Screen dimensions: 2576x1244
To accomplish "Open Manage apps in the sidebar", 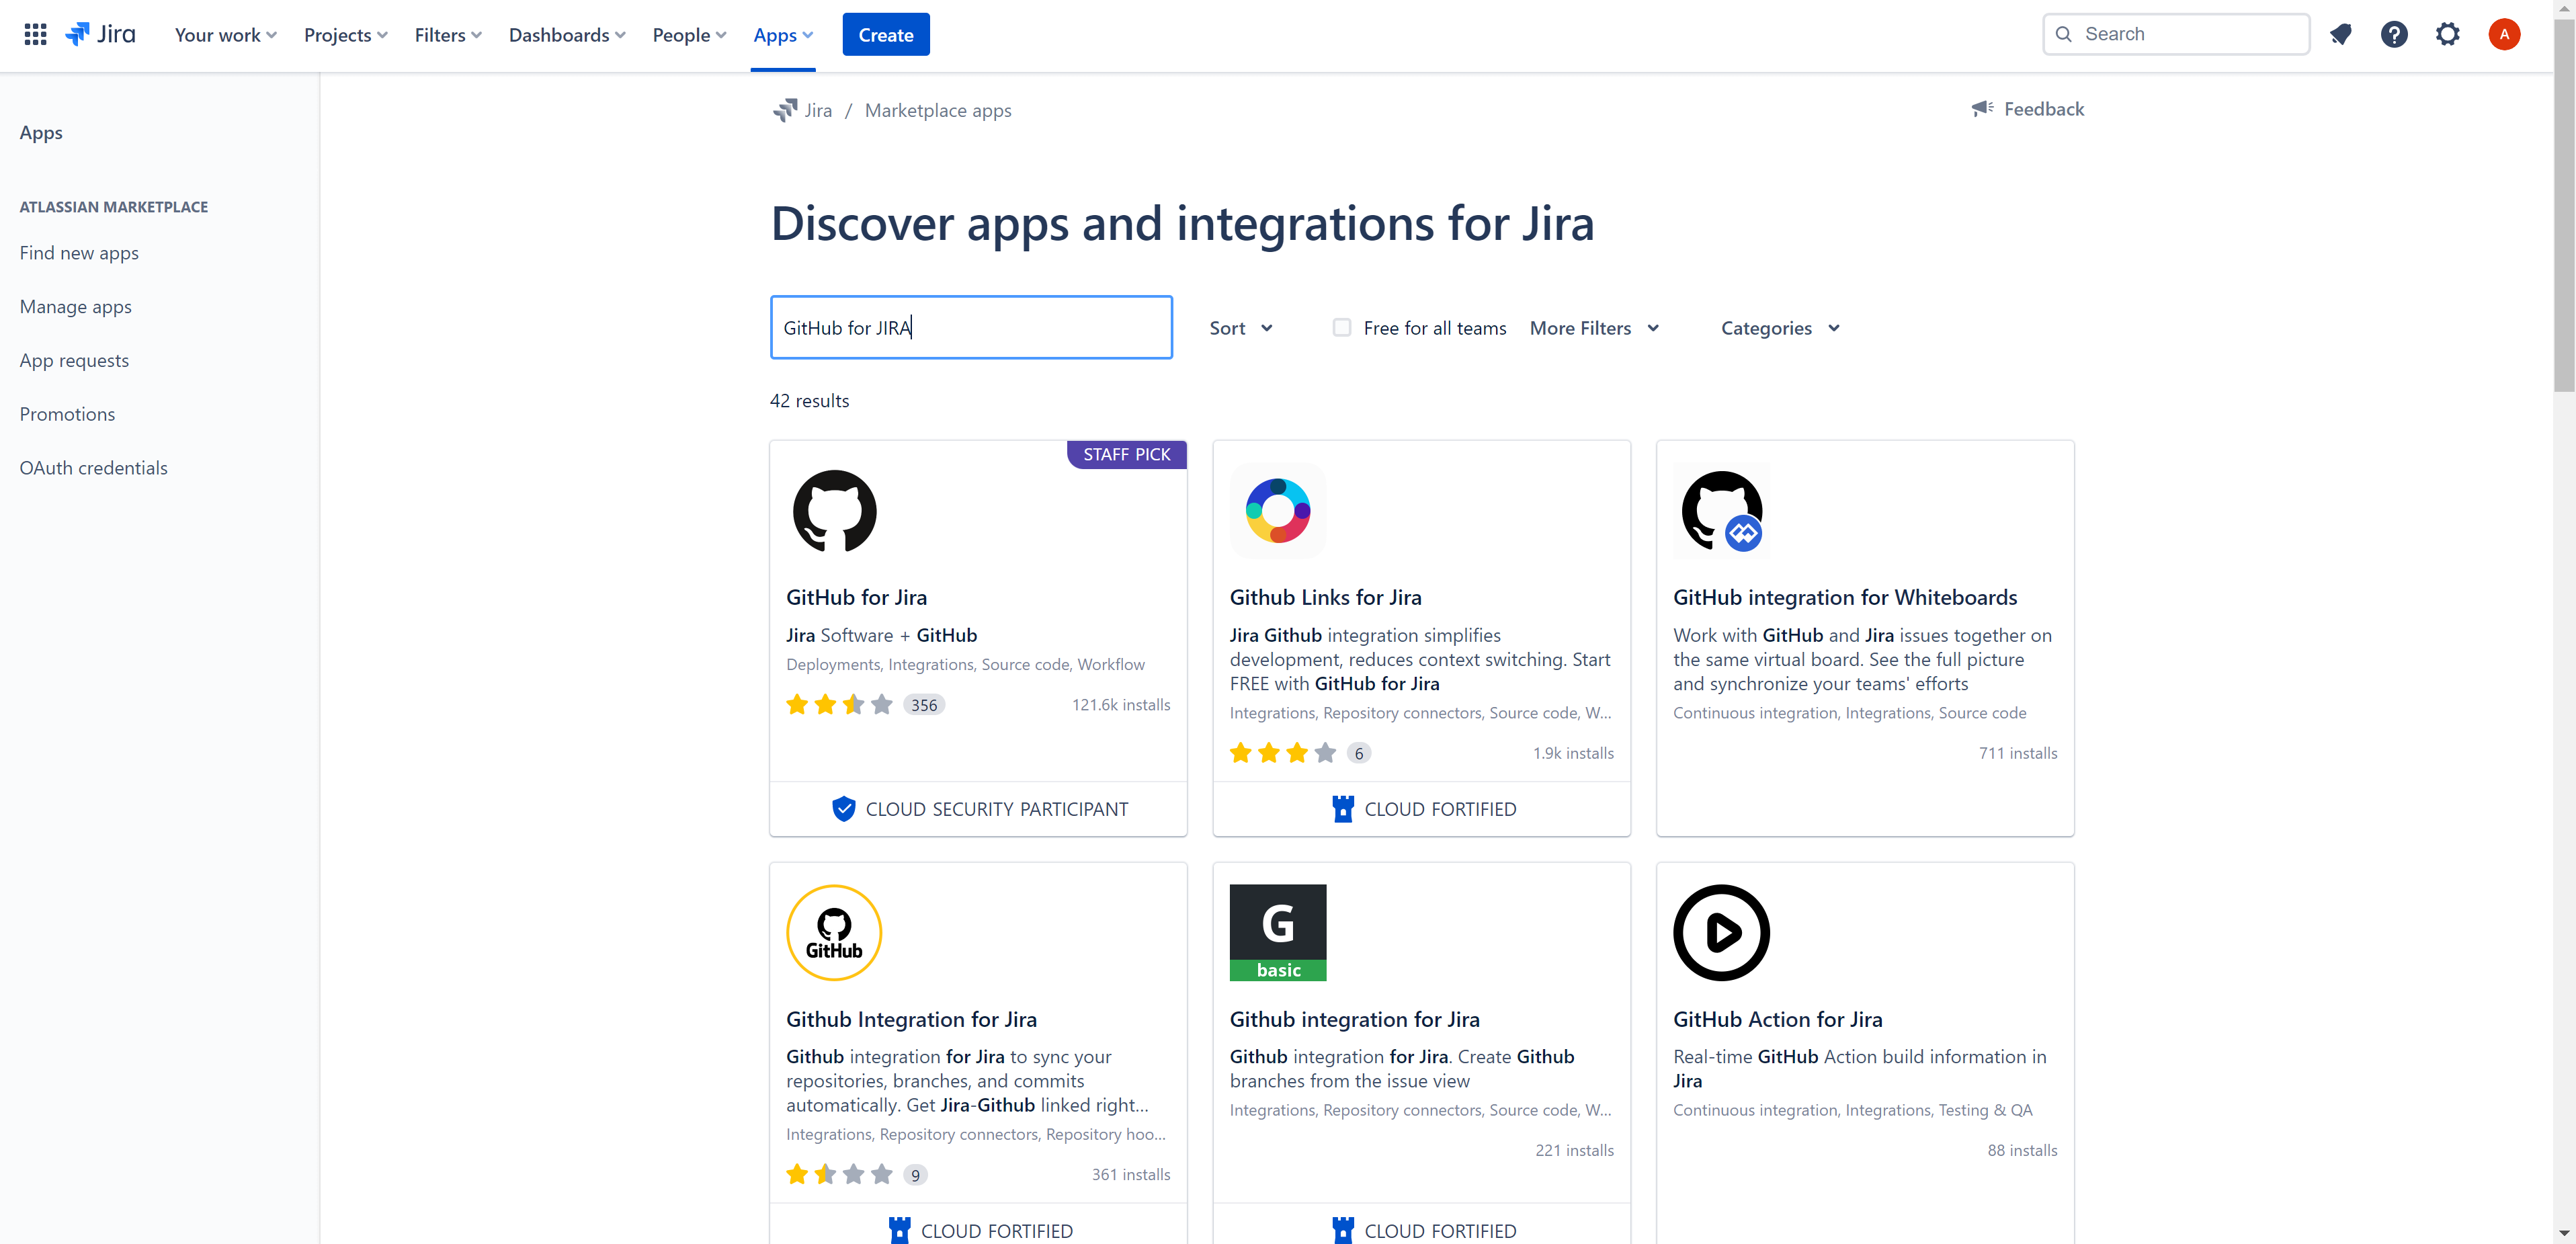I will [75, 306].
